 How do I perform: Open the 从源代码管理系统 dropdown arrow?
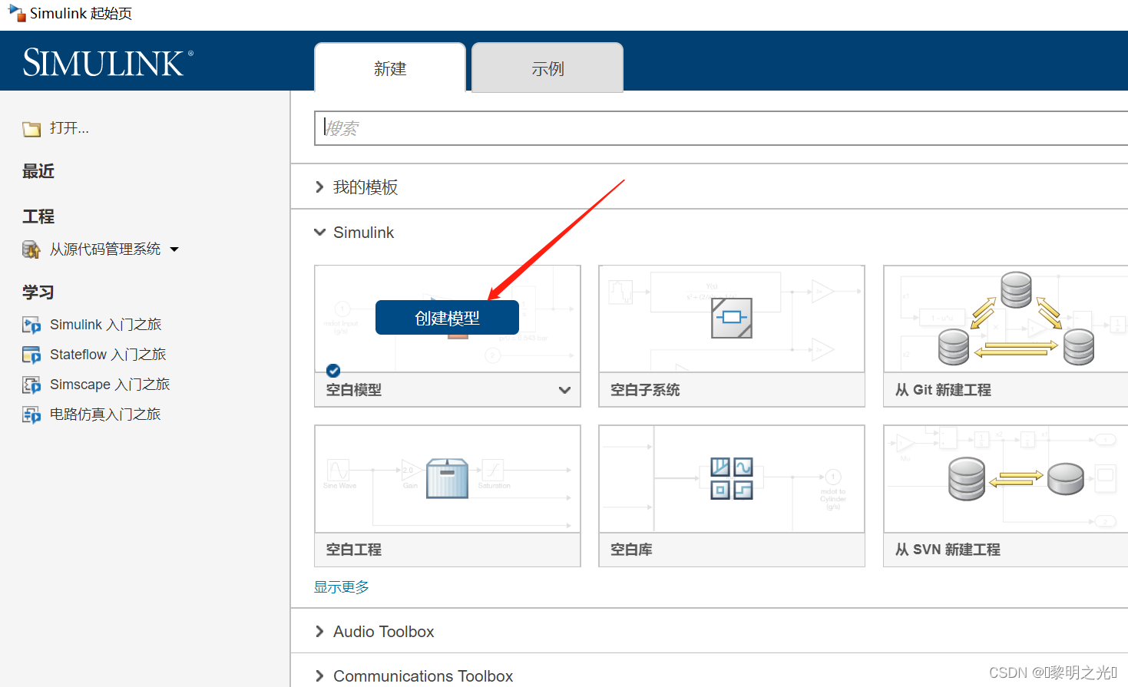[x=174, y=249]
